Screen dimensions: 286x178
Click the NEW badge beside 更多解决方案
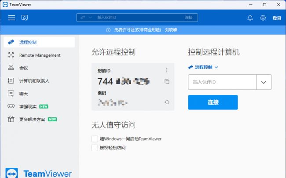[52, 120]
